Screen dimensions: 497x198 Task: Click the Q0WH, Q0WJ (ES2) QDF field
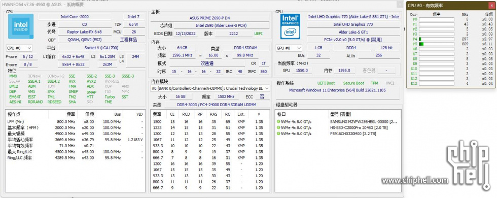click(84, 40)
